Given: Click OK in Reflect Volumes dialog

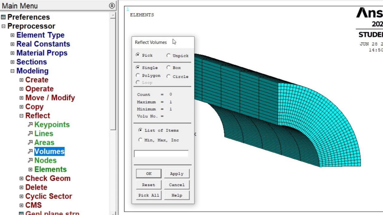Looking at the screenshot, I should 149,174.
